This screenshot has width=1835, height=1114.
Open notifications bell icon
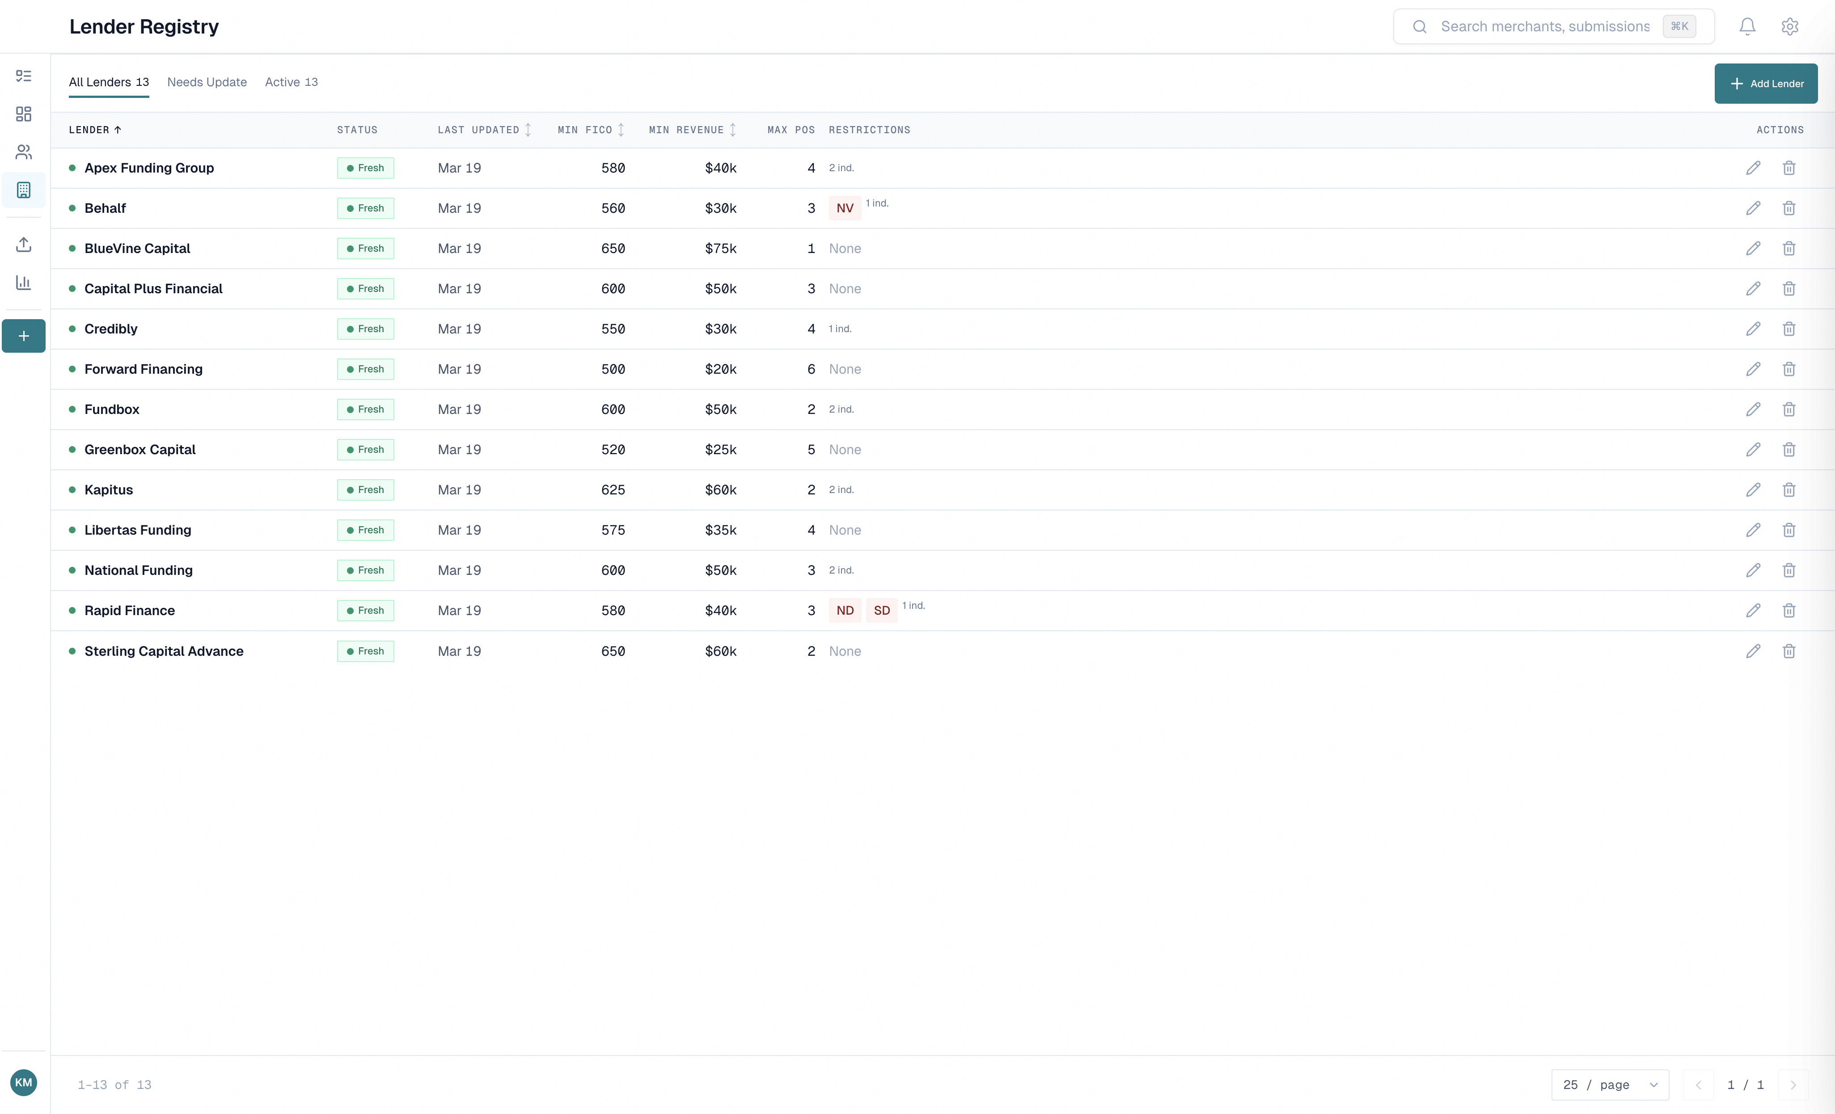[1746, 26]
